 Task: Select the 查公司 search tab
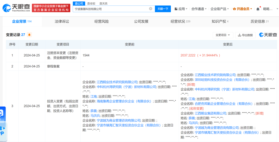point(79,3)
